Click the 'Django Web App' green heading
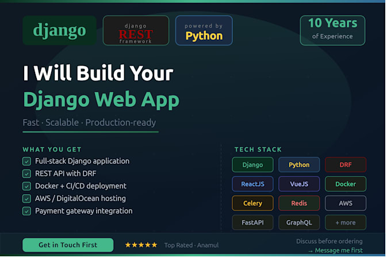Image resolution: width=391 pixels, height=262 pixels. pos(101,100)
